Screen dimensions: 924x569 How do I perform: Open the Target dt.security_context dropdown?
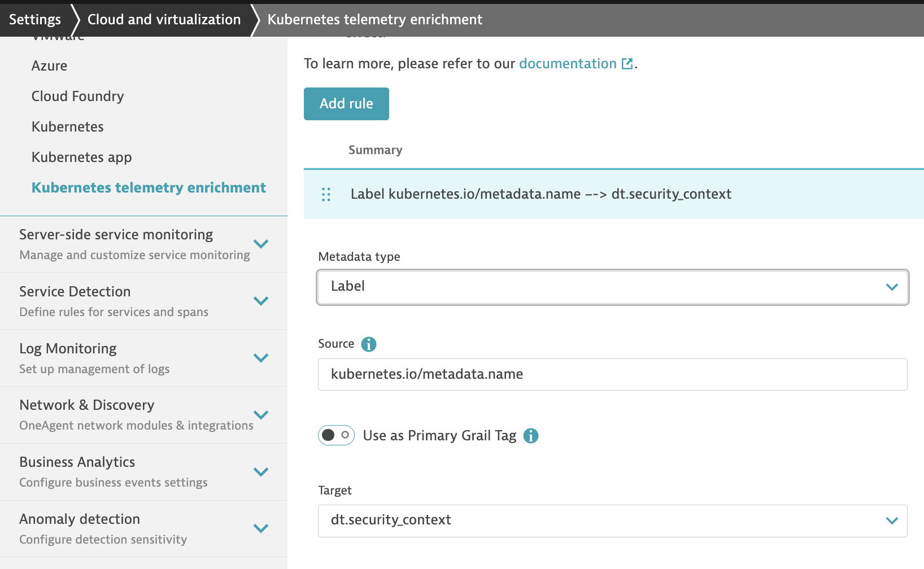(612, 520)
